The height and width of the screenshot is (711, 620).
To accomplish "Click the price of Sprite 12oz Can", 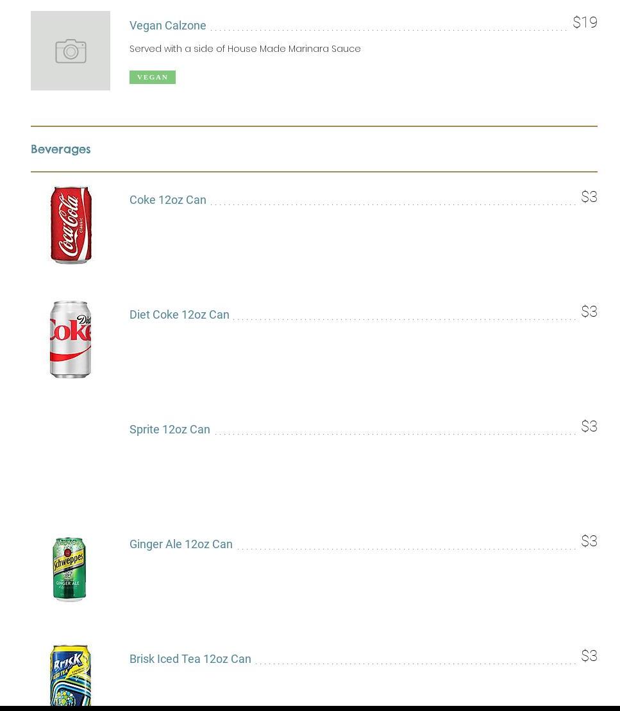I will (x=589, y=427).
